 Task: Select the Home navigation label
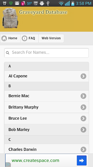tap(13, 38)
